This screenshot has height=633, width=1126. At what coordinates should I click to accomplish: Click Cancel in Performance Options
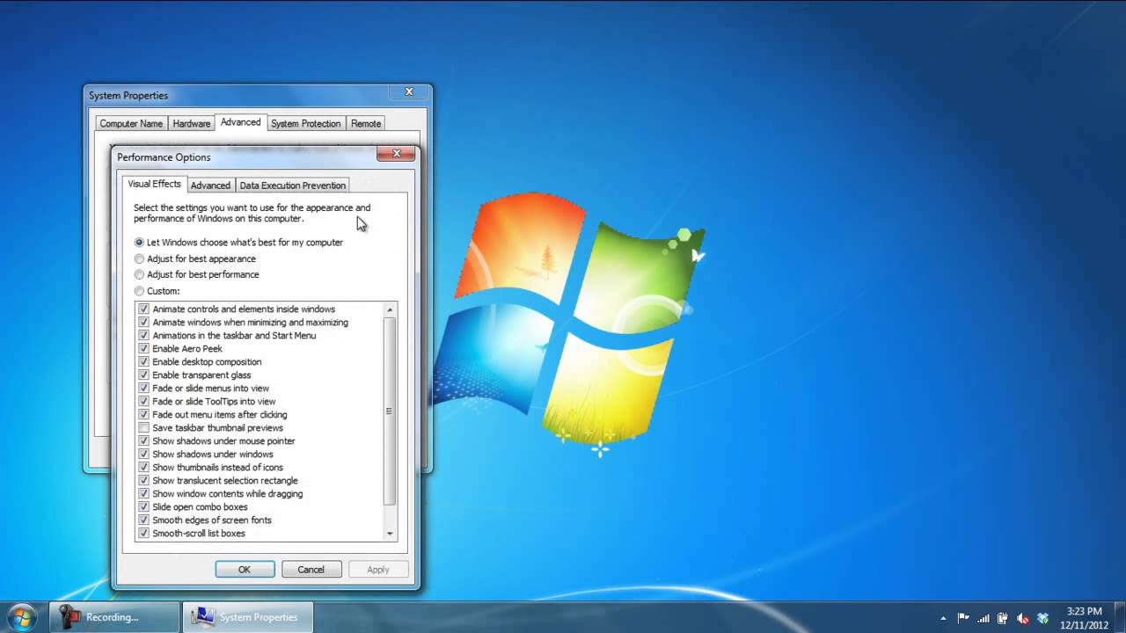pos(311,570)
